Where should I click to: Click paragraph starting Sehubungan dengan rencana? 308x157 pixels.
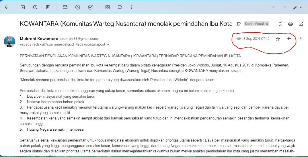pyautogui.click(x=155, y=68)
